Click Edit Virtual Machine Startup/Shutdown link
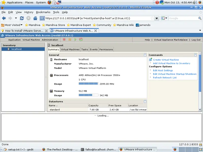The image size is (203, 152). point(175,74)
